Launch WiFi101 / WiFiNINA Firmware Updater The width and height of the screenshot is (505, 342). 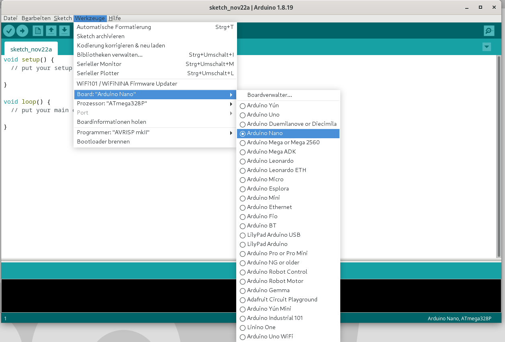[155, 84]
